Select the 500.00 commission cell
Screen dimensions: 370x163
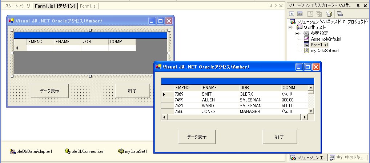pos(294,106)
